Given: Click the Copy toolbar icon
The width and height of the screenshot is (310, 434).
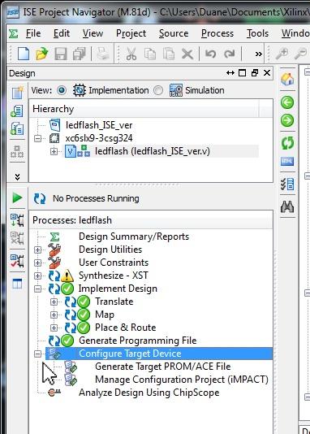Looking at the screenshot, I should (150, 54).
